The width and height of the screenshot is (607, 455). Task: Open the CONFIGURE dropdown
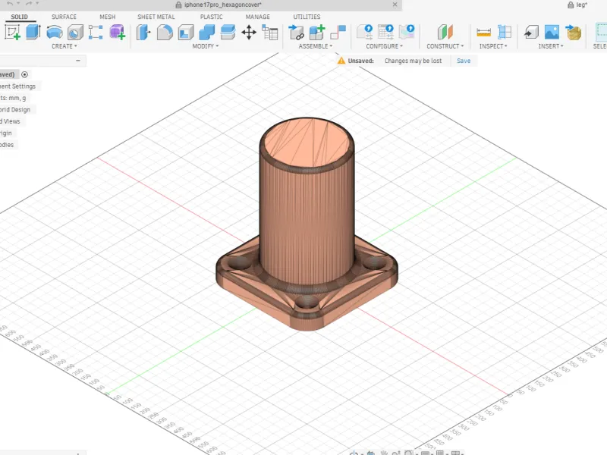coord(385,46)
